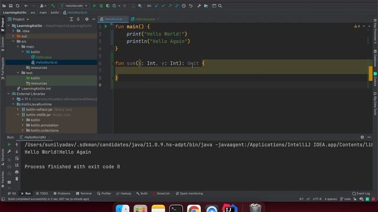Click Collapse All in Project panel
The image size is (378, 212).
(78, 19)
